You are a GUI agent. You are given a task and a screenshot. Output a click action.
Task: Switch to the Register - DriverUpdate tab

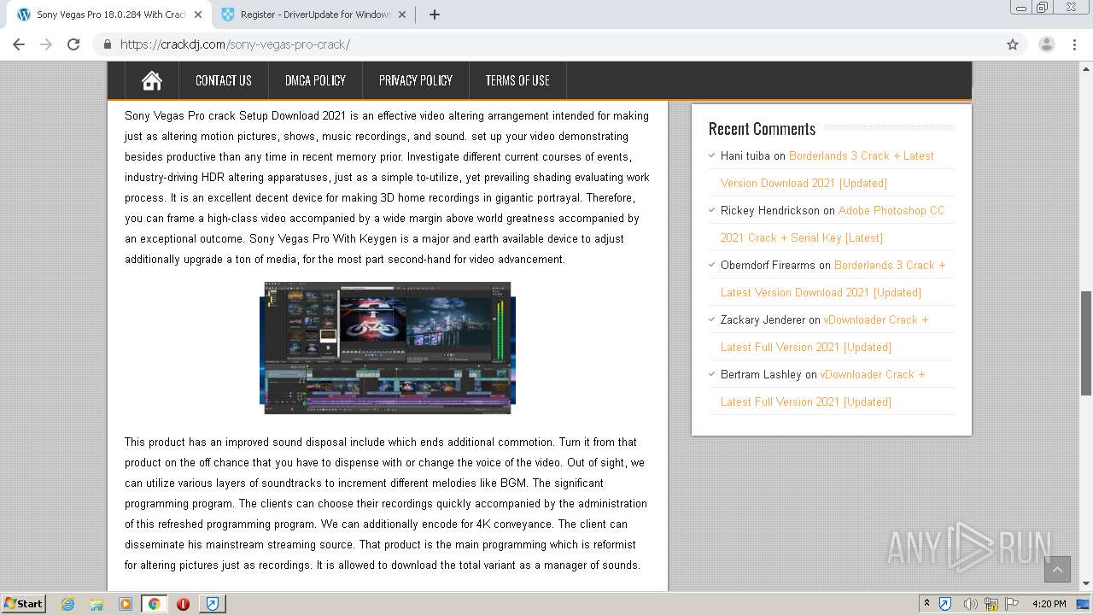coord(313,15)
